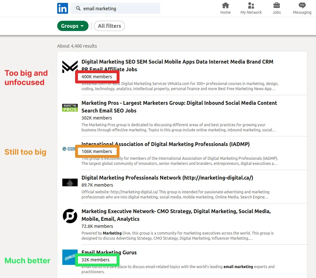
Task: Click the About 4,400 results text
Action: (x=77, y=46)
